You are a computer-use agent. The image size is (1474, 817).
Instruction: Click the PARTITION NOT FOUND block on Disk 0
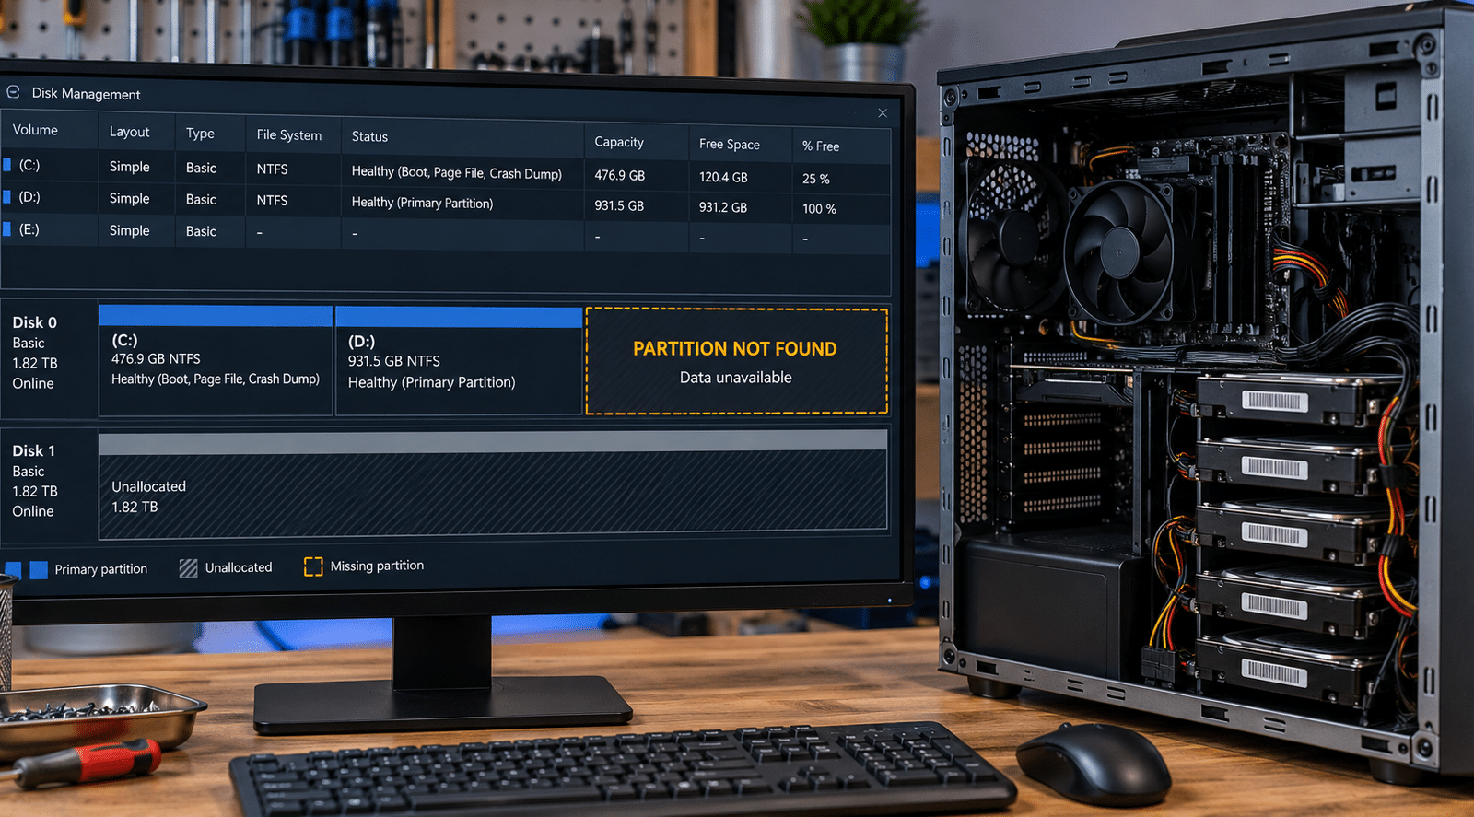737,361
